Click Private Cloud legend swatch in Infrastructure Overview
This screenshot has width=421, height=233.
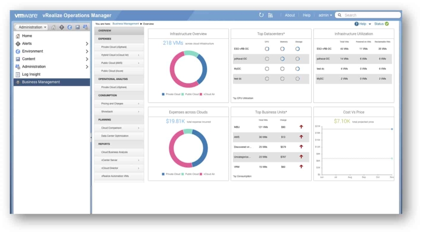[163, 94]
